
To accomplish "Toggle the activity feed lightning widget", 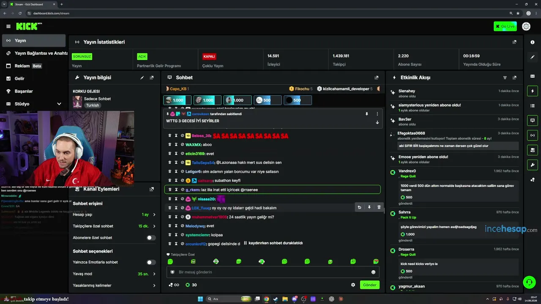I will pyautogui.click(x=533, y=91).
